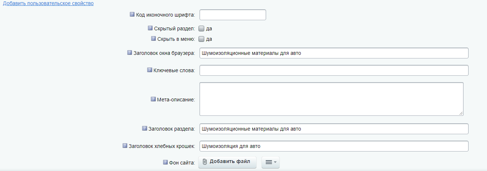Open Добавить пользовательское свойство link
Viewport: 487px width, 171px height.
48,3
